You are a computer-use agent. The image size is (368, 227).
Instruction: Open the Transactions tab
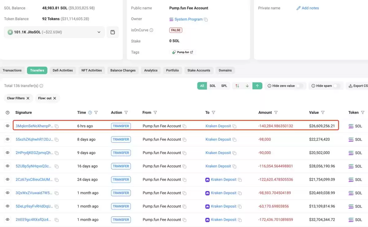click(x=12, y=71)
